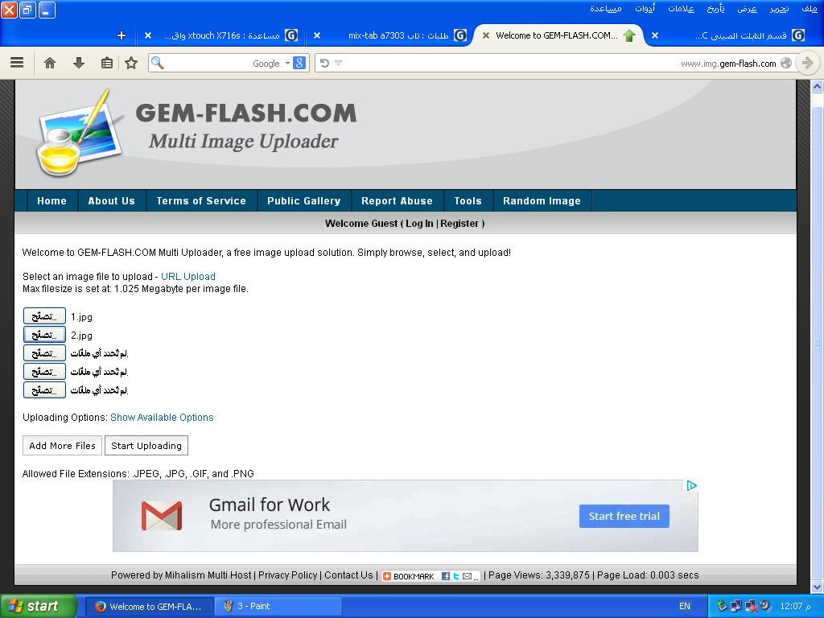Go to the browser home page icon
Image resolution: width=824 pixels, height=618 pixels.
tap(50, 63)
